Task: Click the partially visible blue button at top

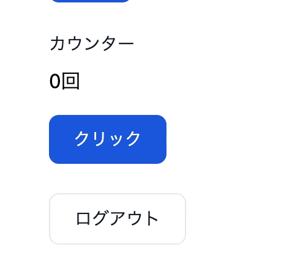Action: [x=90, y=1]
